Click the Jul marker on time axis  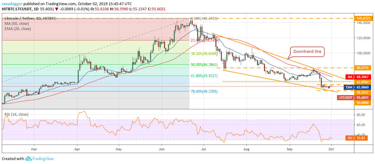204,149
